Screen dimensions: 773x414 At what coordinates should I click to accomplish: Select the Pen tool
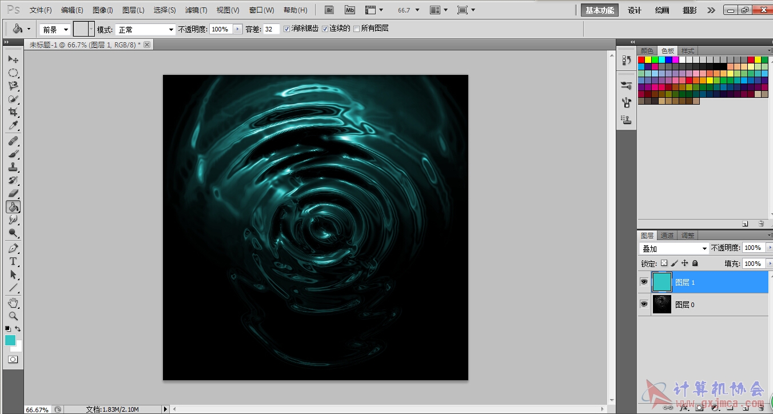(13, 248)
